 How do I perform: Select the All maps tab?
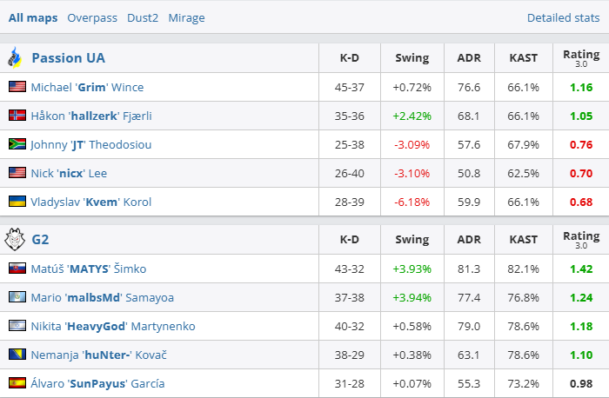point(33,17)
